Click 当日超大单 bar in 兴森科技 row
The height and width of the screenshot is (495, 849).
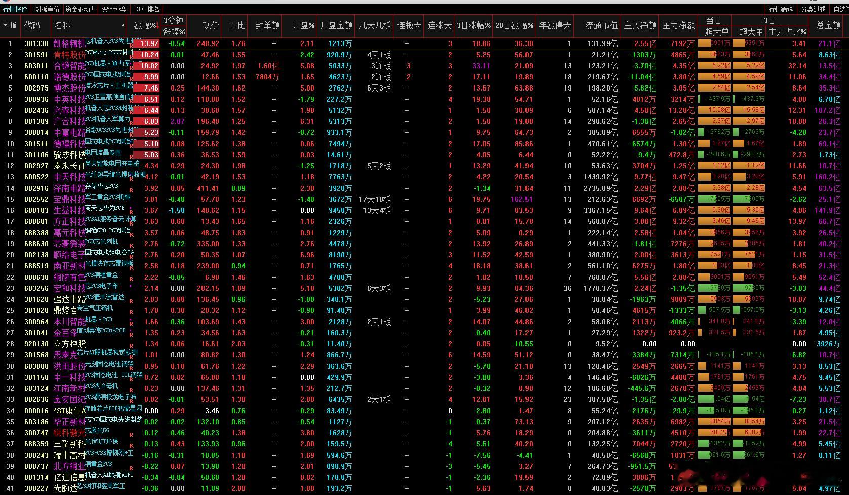[x=714, y=110]
